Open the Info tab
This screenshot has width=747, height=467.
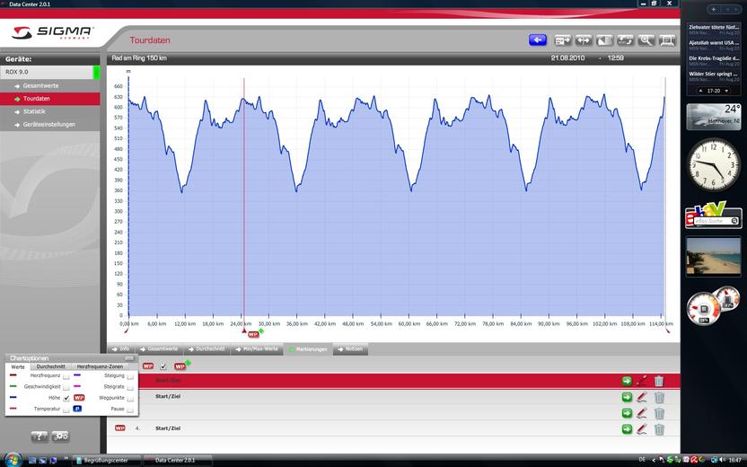click(x=120, y=349)
